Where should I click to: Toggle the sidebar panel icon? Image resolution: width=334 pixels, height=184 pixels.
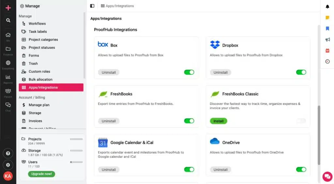pos(92,6)
